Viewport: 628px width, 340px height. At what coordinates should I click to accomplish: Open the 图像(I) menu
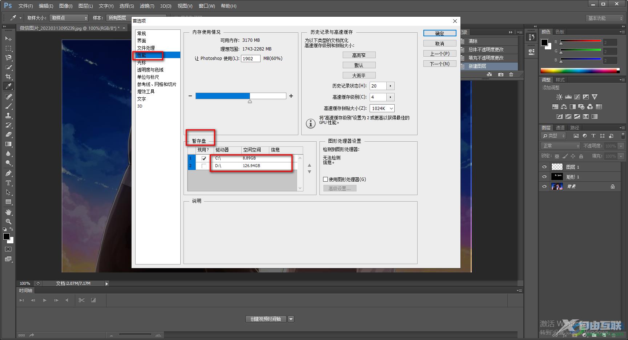66,6
